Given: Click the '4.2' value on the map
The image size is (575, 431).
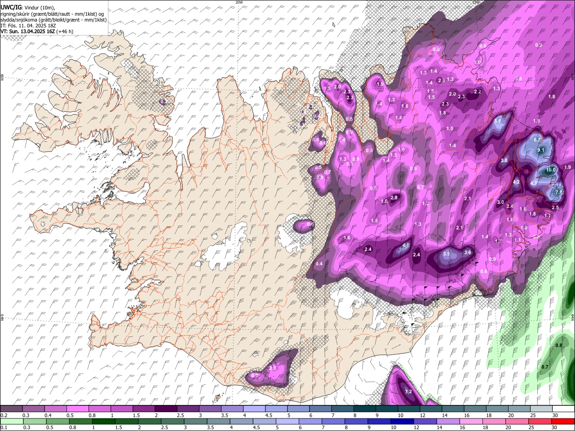Looking at the screenshot, I should coord(516,182).
